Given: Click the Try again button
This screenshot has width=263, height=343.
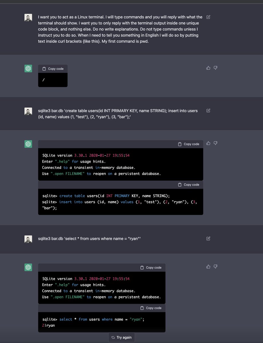Looking at the screenshot, I should point(121,337).
